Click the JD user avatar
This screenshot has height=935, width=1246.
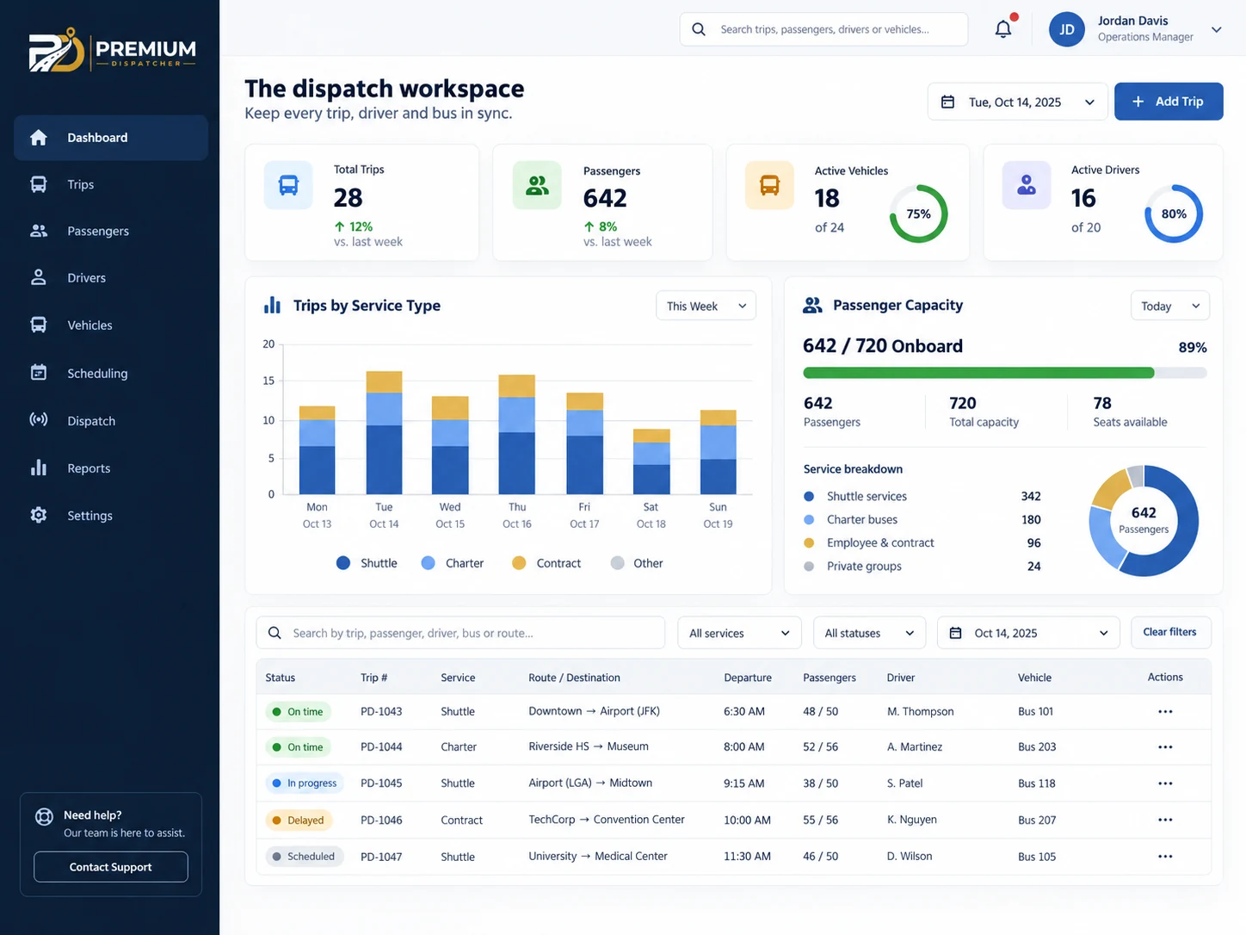[x=1067, y=29]
